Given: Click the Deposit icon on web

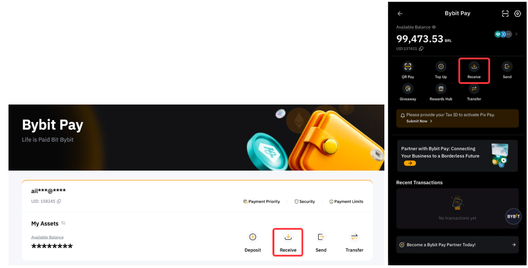Looking at the screenshot, I should tap(252, 237).
